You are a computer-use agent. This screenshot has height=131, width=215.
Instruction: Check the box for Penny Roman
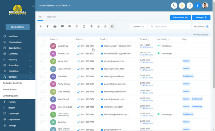tap(44, 84)
